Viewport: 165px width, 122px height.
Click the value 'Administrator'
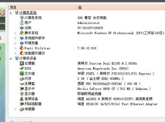click(88, 23)
